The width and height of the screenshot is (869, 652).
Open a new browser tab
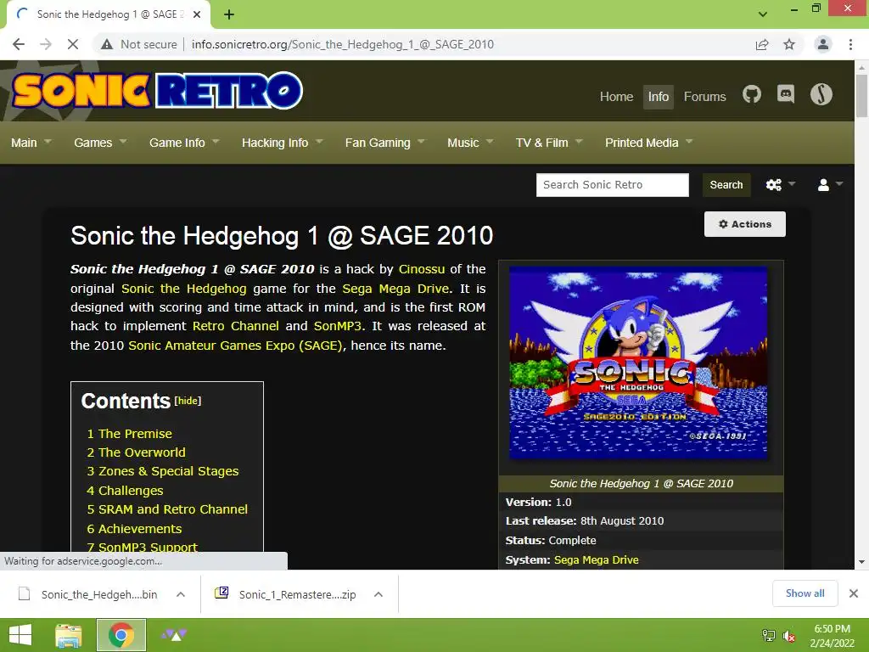[229, 14]
